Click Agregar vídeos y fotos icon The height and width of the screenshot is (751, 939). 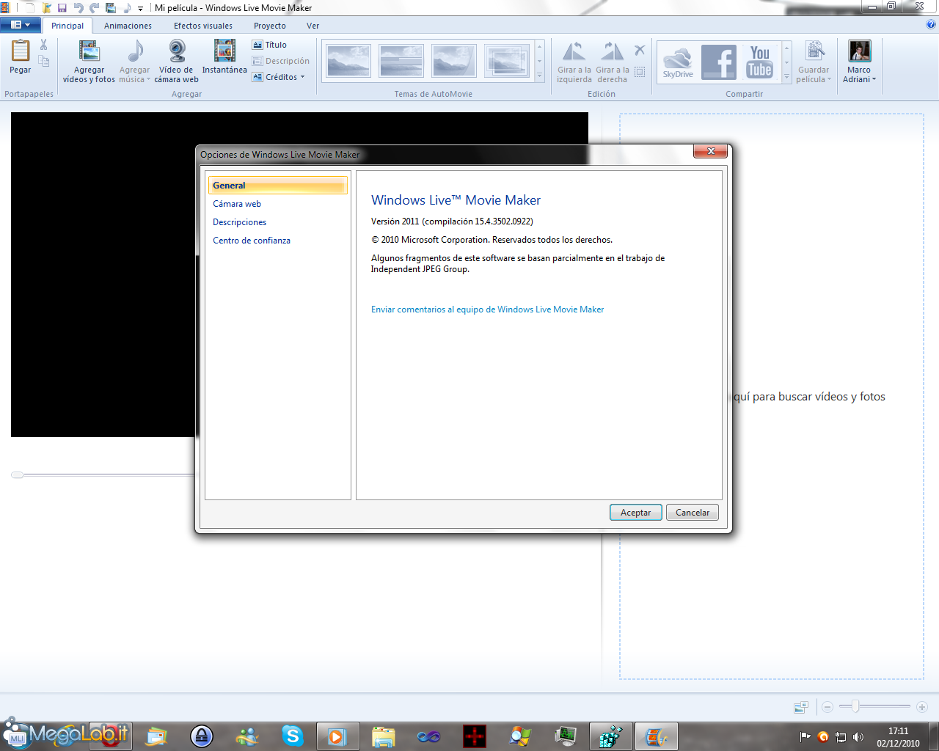(89, 52)
